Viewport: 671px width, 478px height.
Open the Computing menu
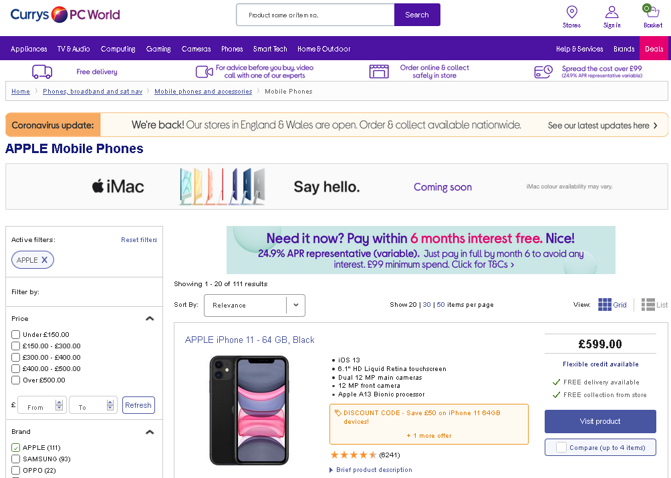[x=118, y=49]
